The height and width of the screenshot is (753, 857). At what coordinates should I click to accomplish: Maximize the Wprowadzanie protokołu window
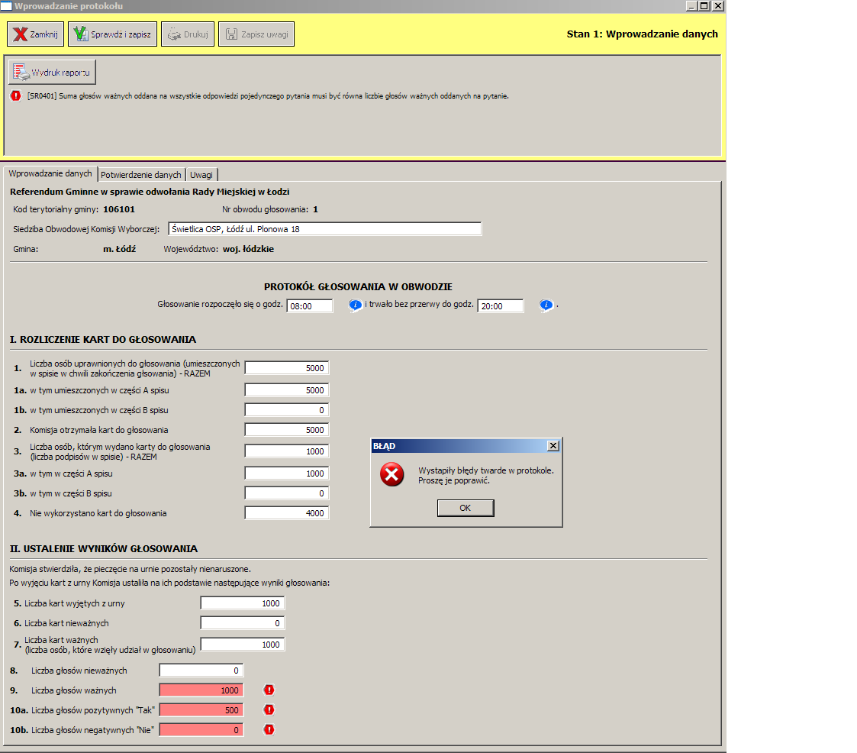(x=704, y=6)
